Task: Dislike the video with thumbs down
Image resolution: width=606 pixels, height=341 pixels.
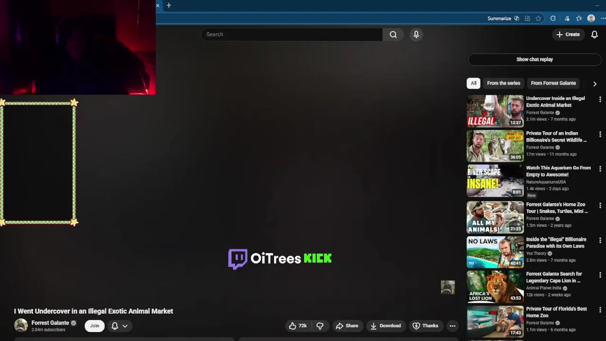Action: [320, 326]
